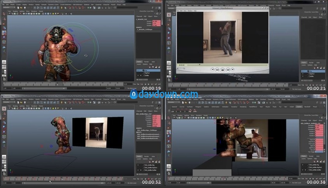Open File menu of Volume3_VideoReference player
The image size is (328, 188).
coord(178,11)
